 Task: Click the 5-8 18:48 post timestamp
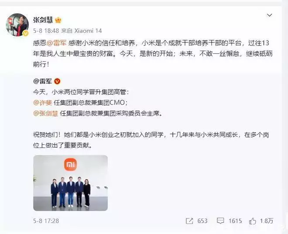46,31
